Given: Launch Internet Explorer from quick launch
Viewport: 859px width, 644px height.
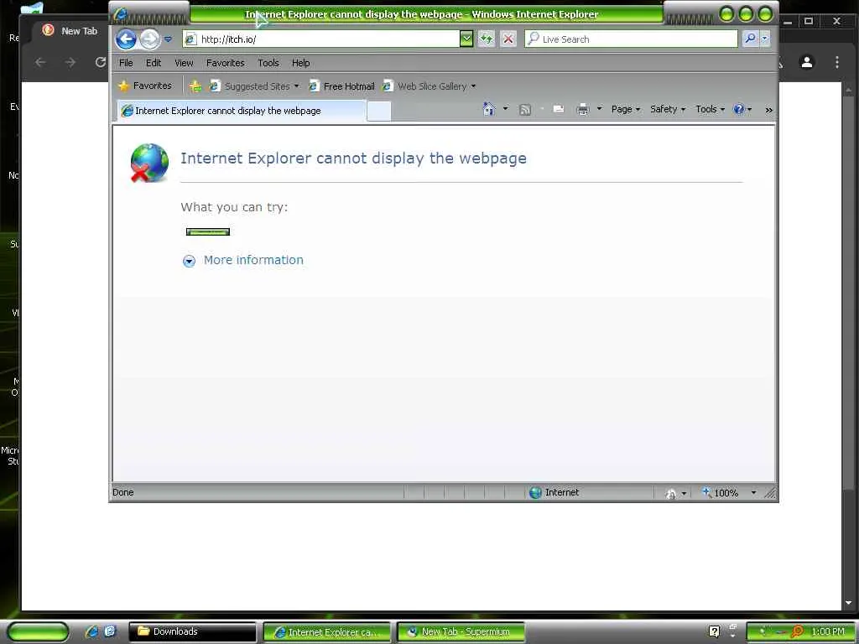Looking at the screenshot, I should (x=92, y=631).
